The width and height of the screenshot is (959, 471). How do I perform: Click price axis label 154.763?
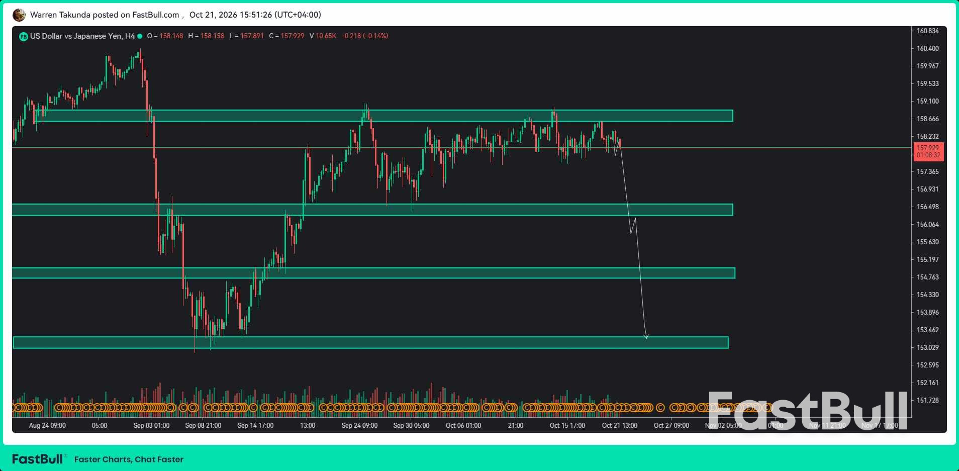927,277
